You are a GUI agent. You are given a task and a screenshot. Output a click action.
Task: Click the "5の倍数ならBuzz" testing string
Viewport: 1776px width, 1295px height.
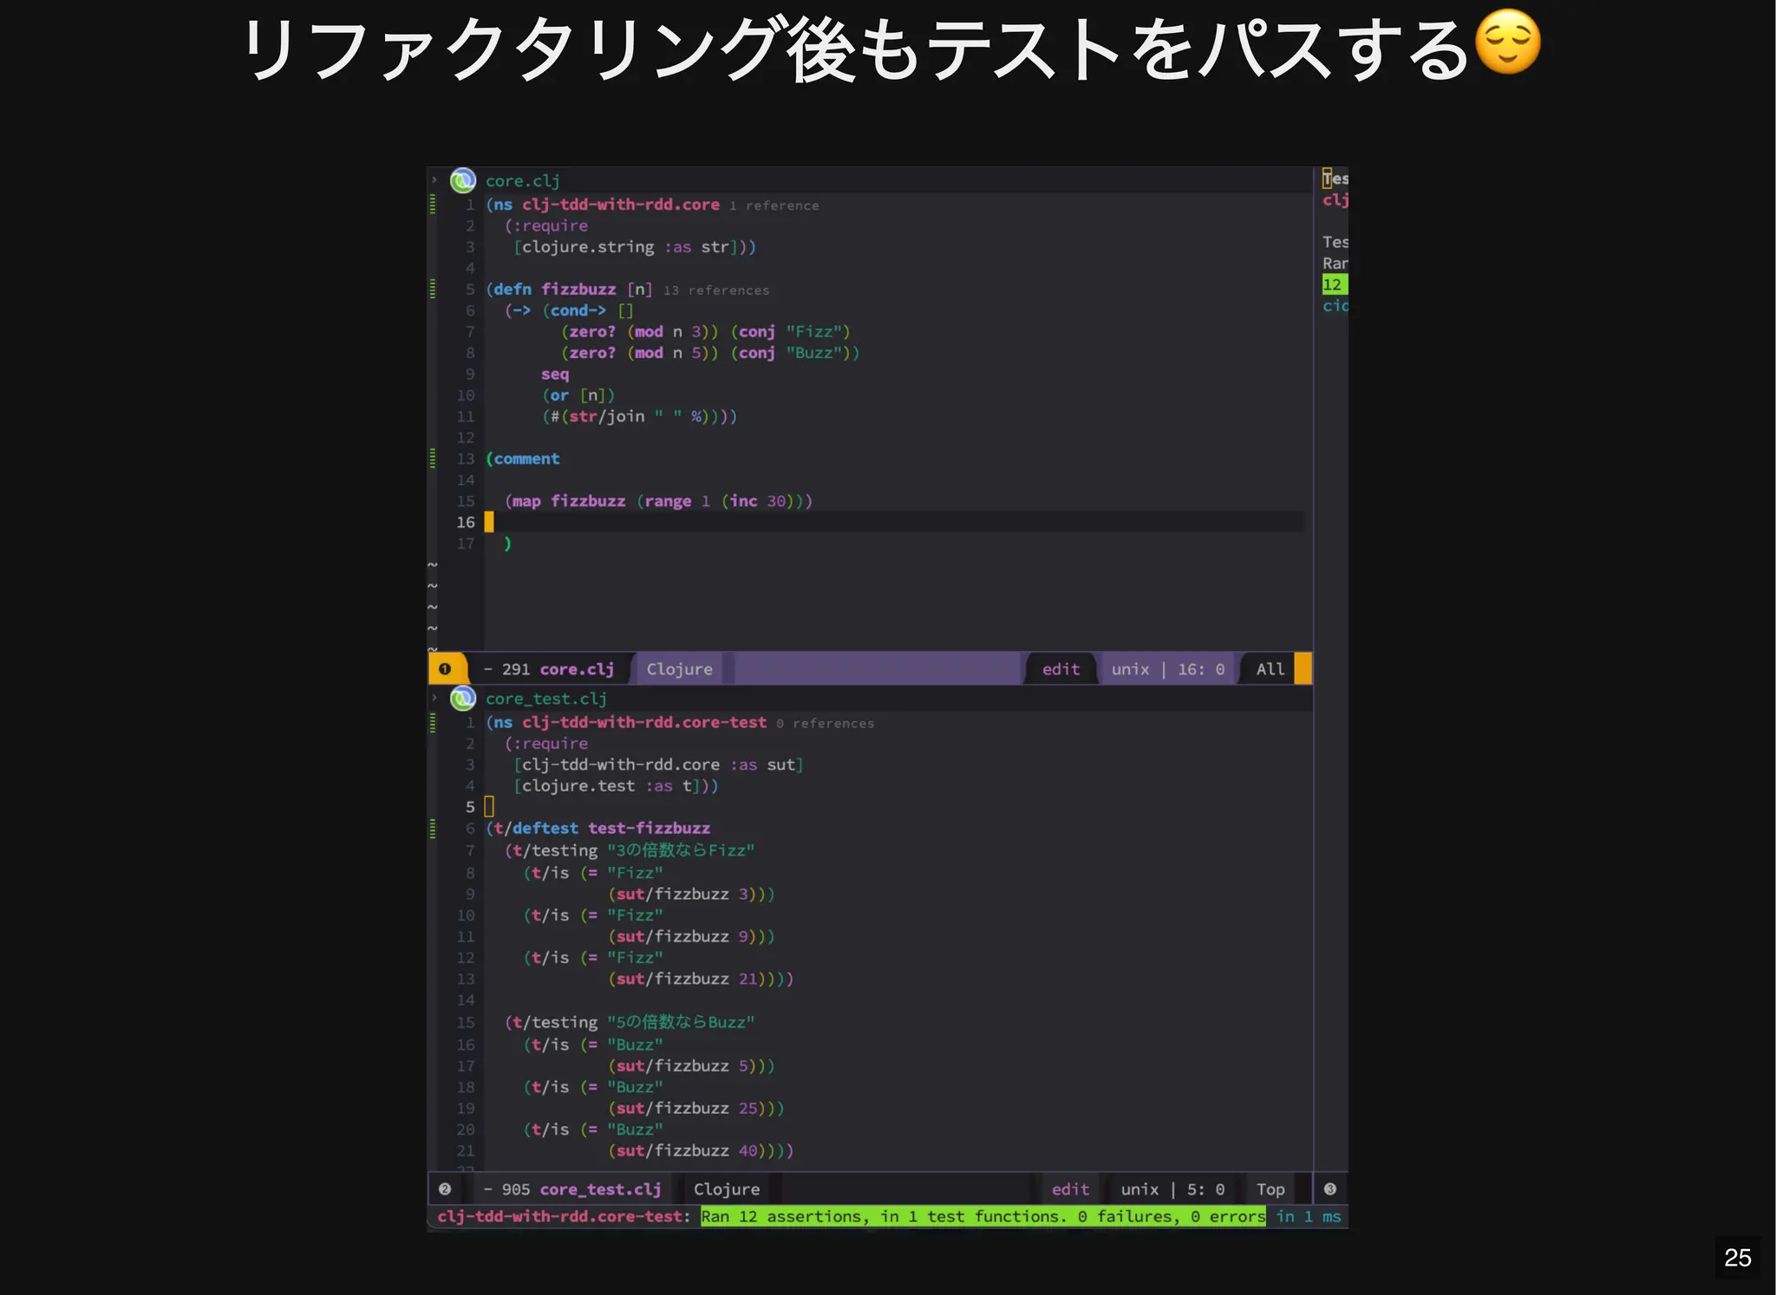click(681, 1023)
